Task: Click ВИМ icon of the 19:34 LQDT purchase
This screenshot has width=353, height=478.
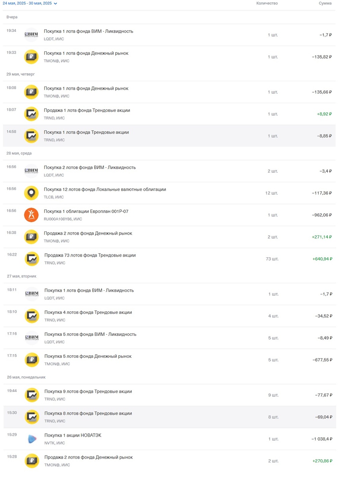Action: click(x=32, y=35)
